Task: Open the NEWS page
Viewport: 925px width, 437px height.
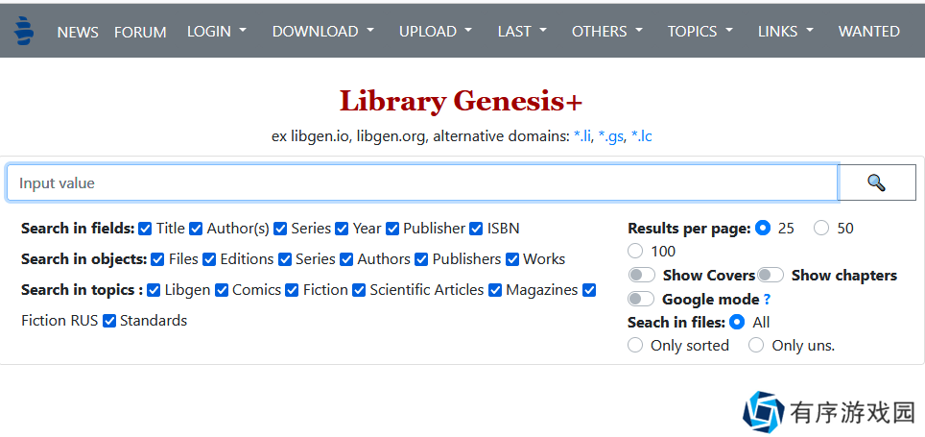Action: (x=78, y=32)
